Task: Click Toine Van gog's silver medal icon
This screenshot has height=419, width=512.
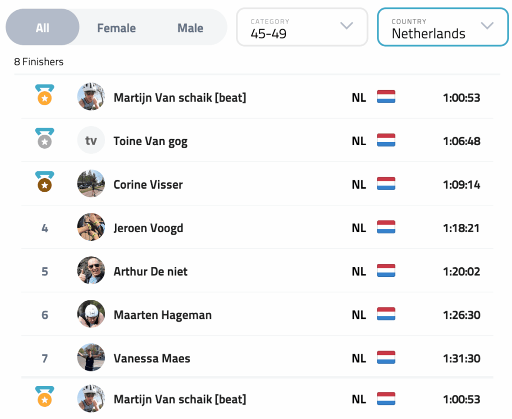Action: pyautogui.click(x=44, y=139)
